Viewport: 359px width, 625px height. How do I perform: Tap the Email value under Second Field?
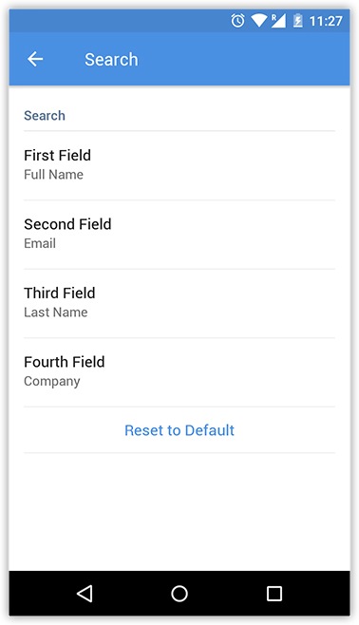pos(40,243)
